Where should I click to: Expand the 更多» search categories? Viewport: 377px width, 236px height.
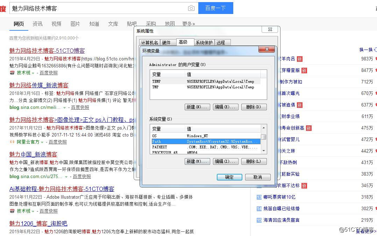coord(188,24)
